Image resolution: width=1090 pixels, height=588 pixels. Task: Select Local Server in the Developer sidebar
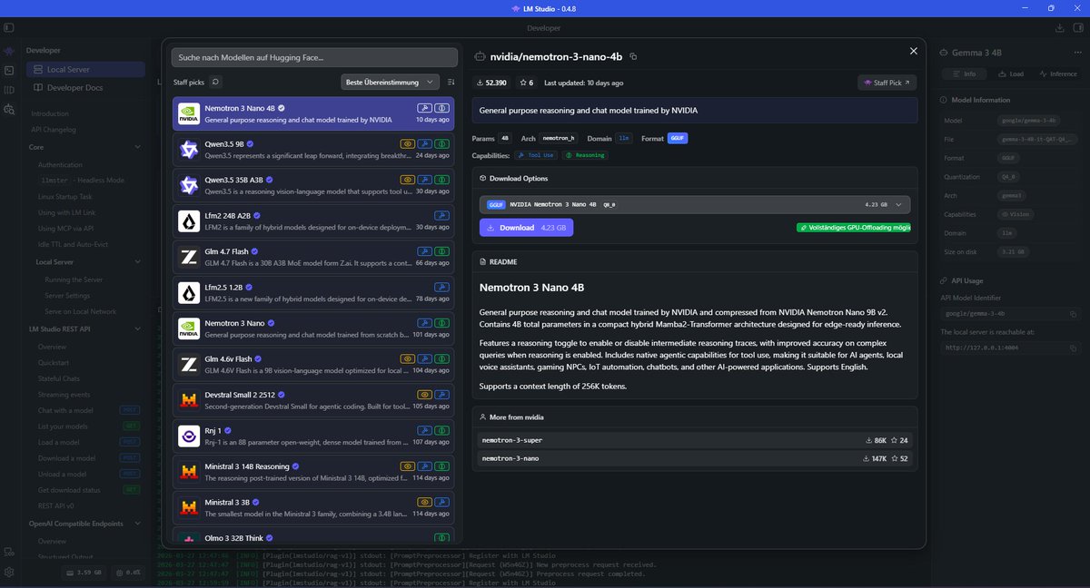(85, 69)
